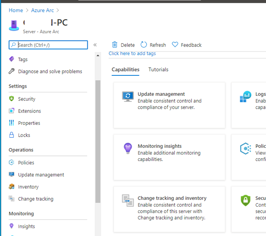This screenshot has width=266, height=236.
Task: Open the Extensions icon in sidebar
Action: coord(12,111)
